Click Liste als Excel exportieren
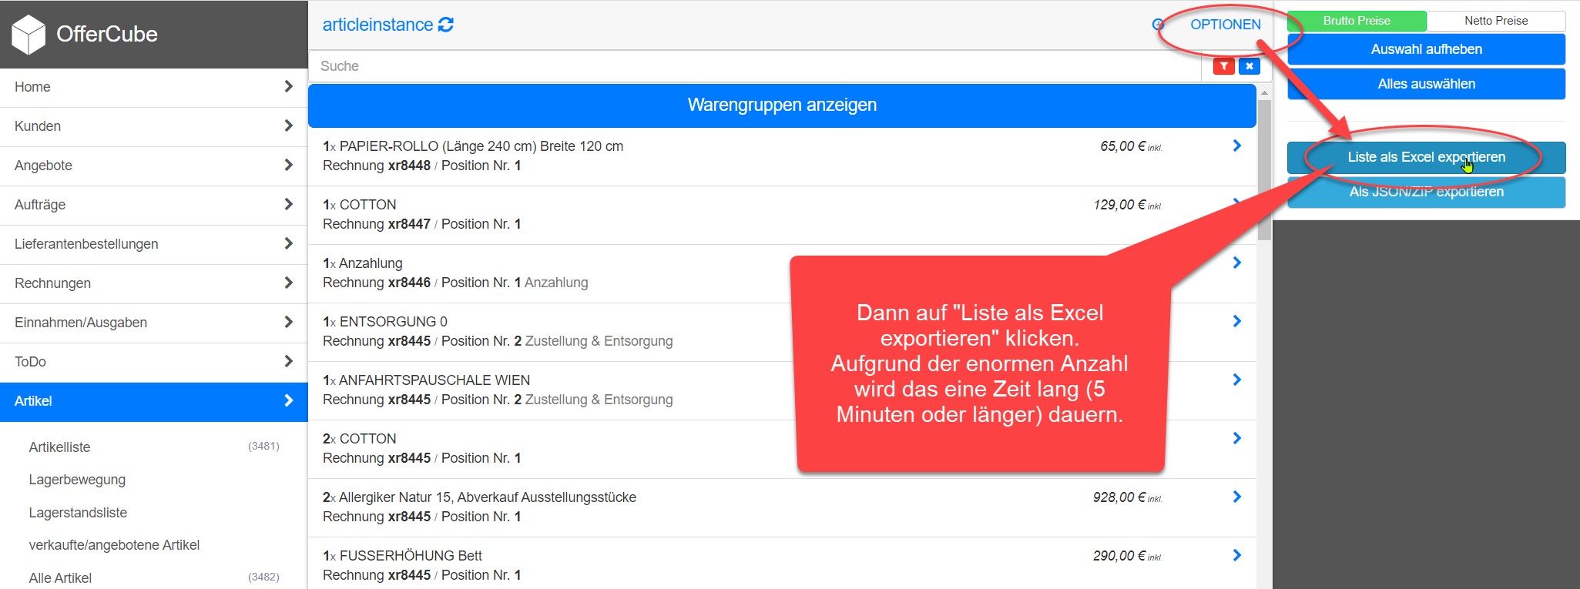1580x589 pixels. coord(1426,157)
